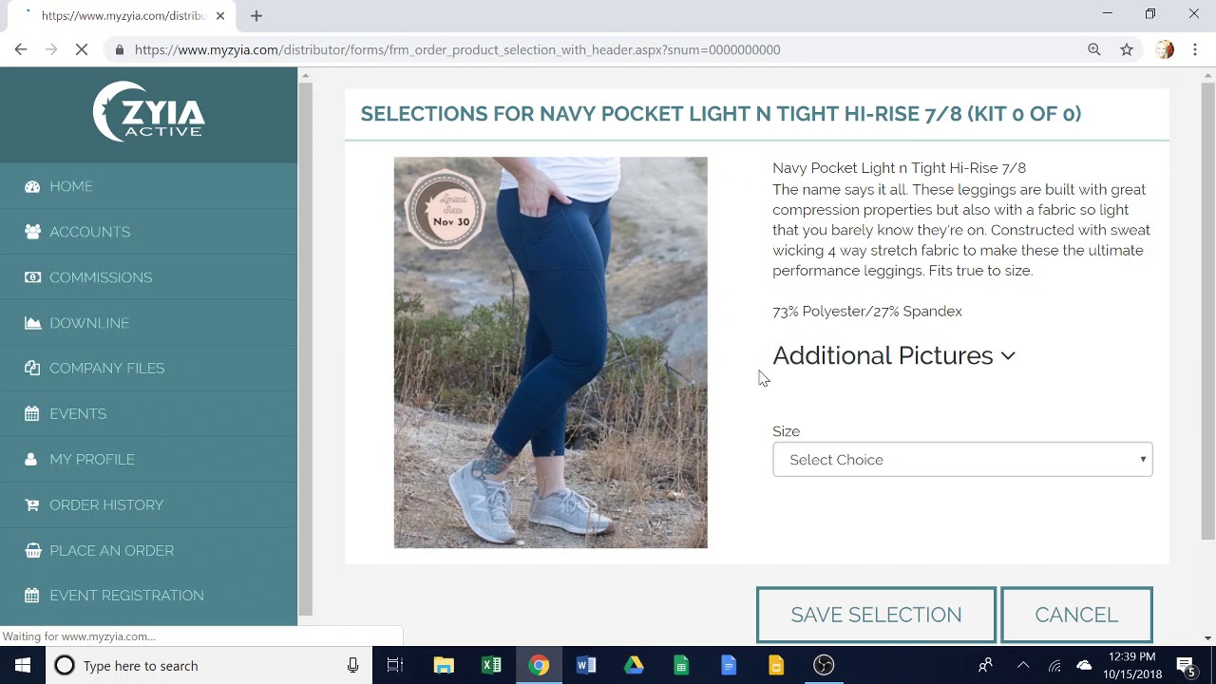Open Word from the taskbar

[x=586, y=665]
